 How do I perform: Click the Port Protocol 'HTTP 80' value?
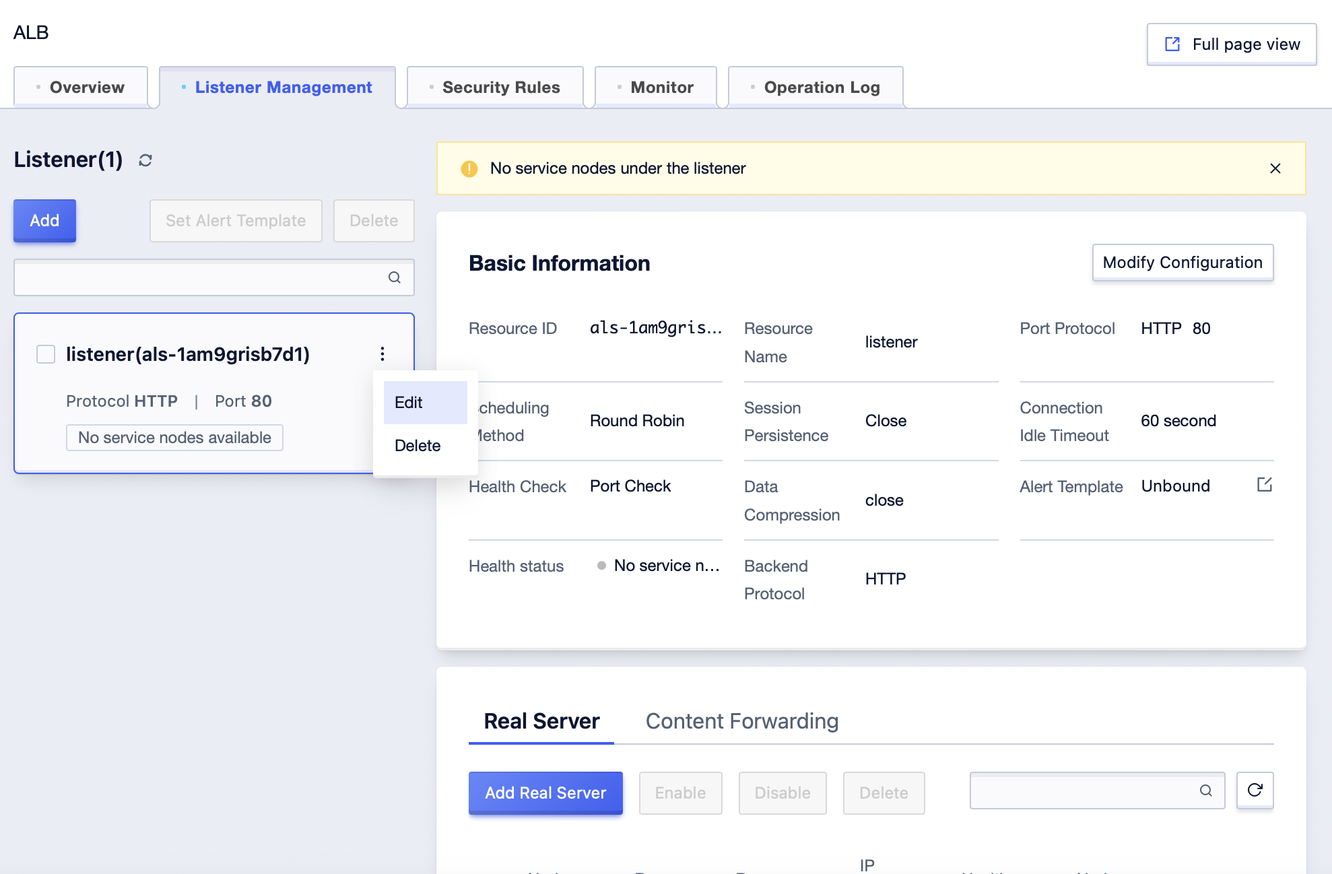[1176, 329]
